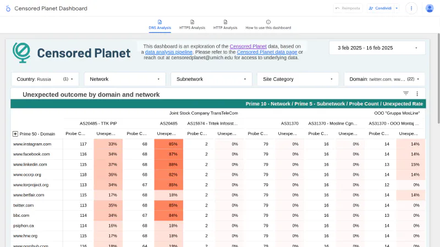
Task: Expand the Prime 50 - Domain plus box
Action: coord(15,133)
